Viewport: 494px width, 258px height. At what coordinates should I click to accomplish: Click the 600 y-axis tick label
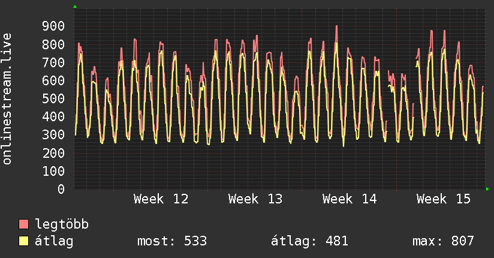(53, 80)
